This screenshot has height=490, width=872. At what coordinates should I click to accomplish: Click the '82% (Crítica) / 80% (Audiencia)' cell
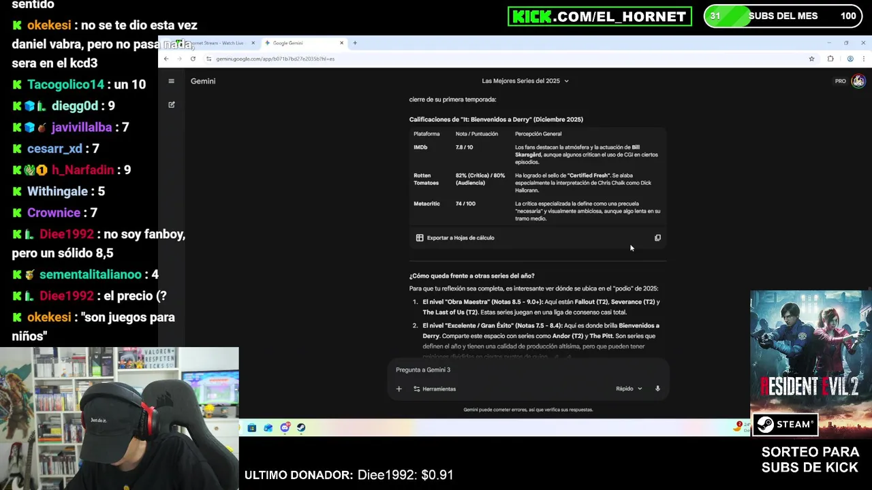click(x=480, y=179)
